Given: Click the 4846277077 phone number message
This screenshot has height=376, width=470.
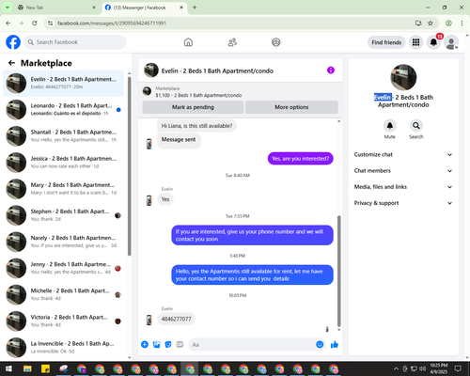Looking at the screenshot, I should [176, 319].
